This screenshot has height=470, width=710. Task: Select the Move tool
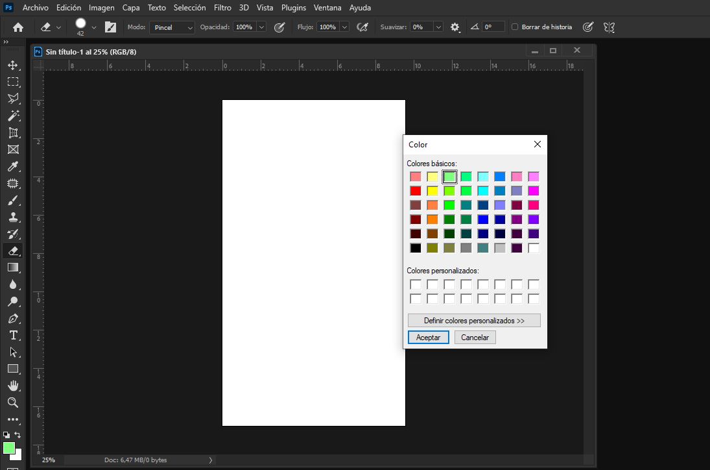click(x=14, y=65)
